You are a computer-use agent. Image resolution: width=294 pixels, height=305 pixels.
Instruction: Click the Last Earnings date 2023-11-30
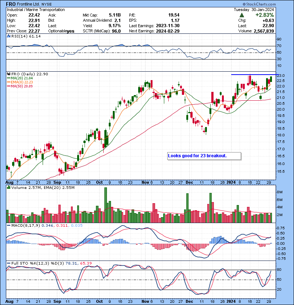click(168, 26)
